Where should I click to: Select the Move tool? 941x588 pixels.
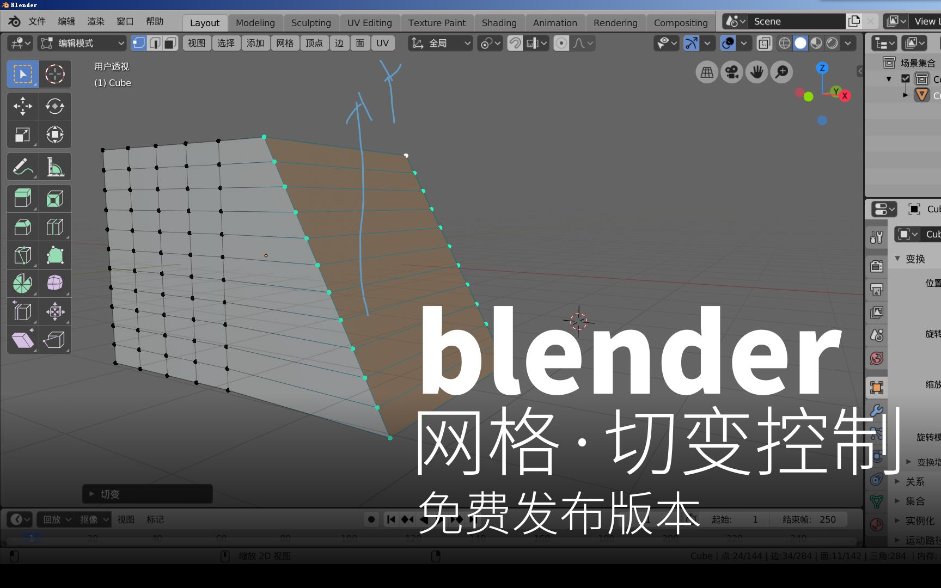(22, 106)
